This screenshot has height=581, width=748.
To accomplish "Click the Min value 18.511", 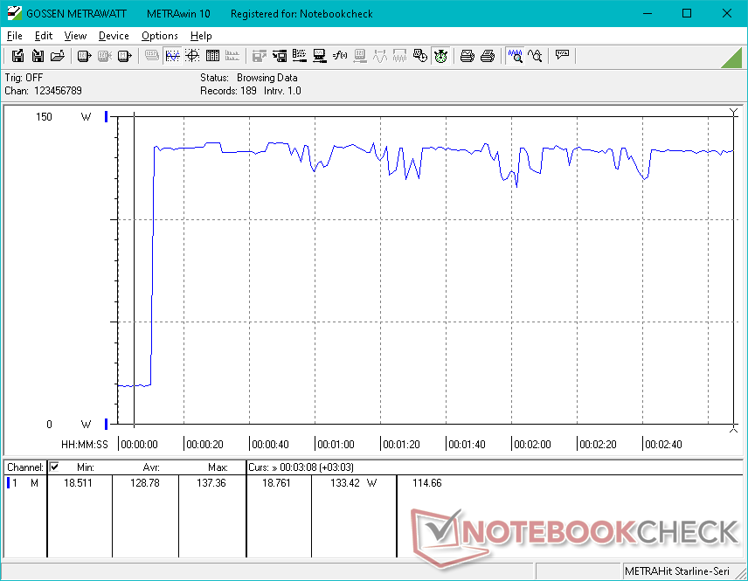I will pyautogui.click(x=78, y=483).
